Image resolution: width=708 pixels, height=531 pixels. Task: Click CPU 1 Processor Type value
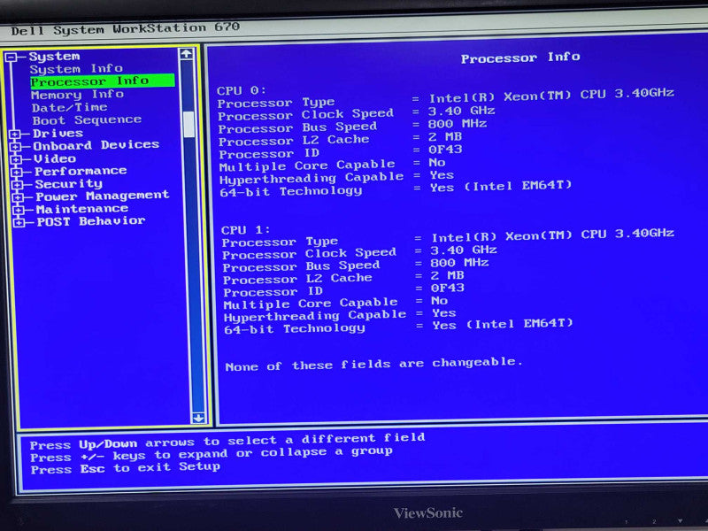tap(553, 235)
